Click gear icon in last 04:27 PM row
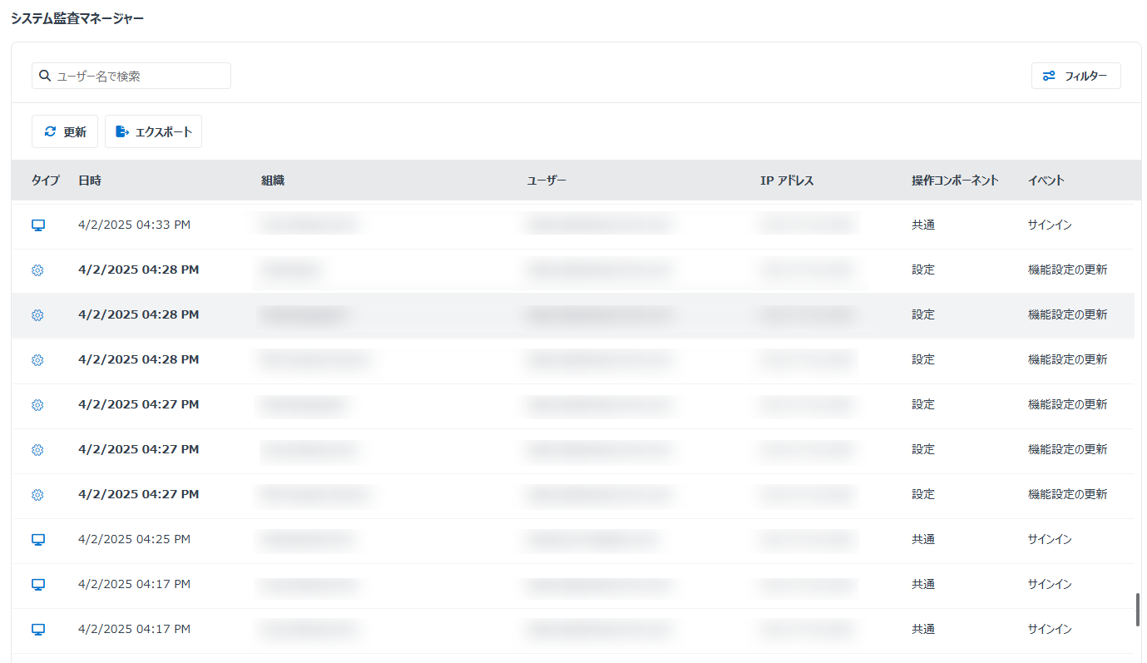The image size is (1147, 663). (37, 495)
